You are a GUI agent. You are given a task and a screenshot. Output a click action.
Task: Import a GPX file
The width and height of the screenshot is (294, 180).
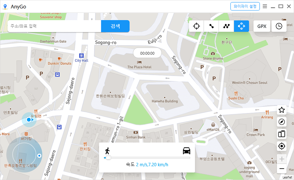[x=262, y=26]
